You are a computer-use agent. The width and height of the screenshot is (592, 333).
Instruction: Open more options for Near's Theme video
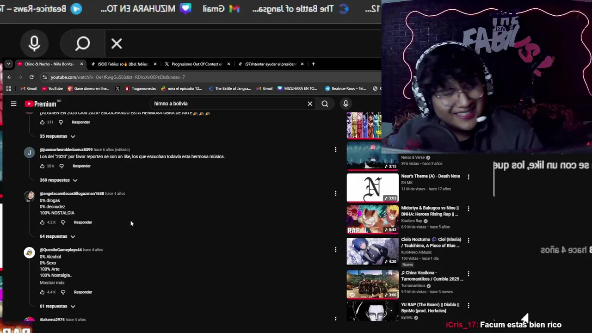(x=468, y=177)
